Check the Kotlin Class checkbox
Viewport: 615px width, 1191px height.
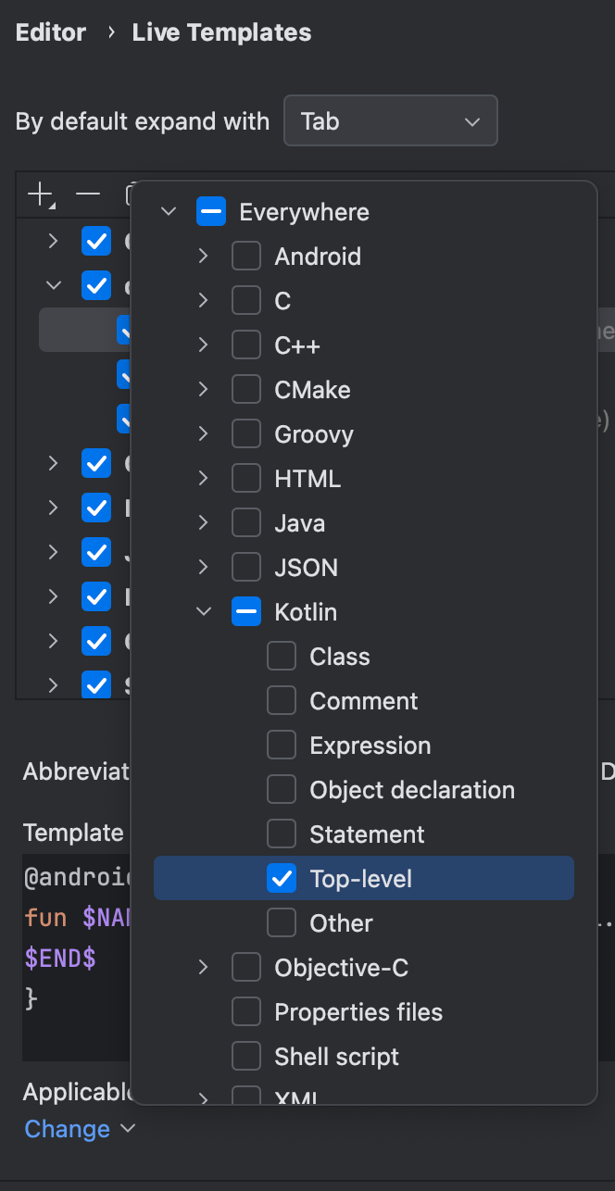[x=282, y=657]
